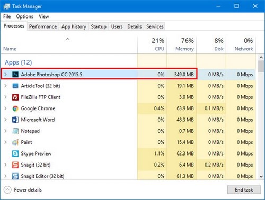This screenshot has height=200, width=265.
Task: Open the Options menu
Action: pyautogui.click(x=24, y=16)
